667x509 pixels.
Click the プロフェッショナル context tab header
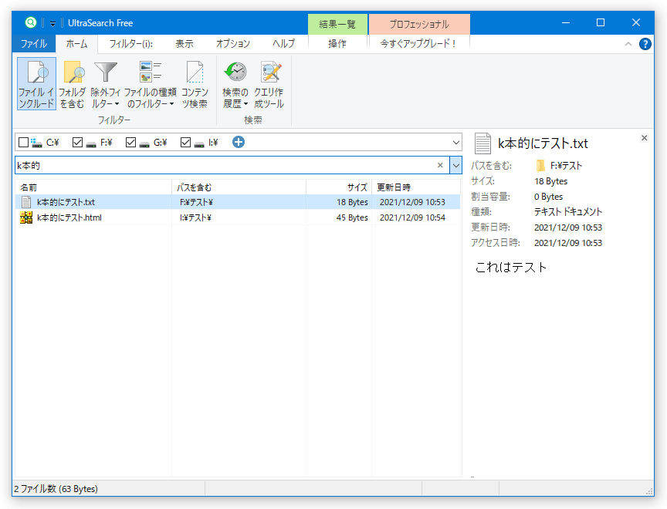point(419,24)
